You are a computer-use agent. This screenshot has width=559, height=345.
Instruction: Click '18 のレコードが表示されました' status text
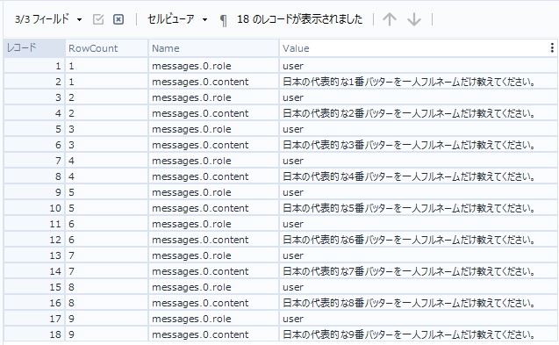[x=299, y=19]
